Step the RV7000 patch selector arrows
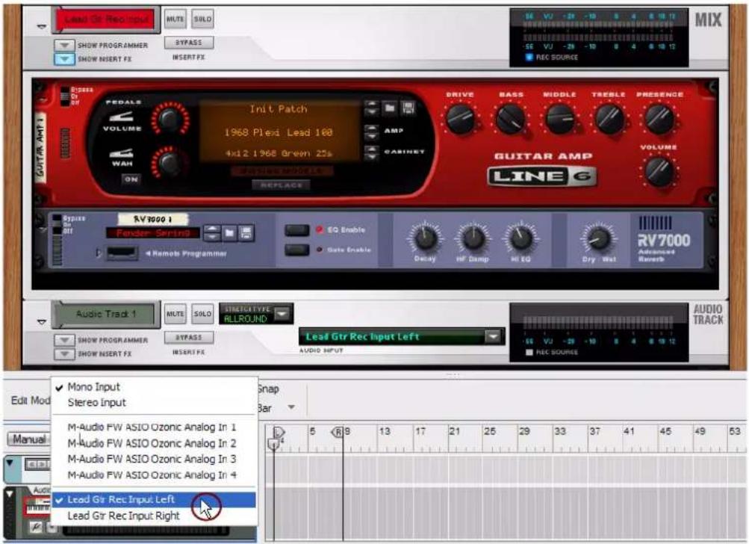Screen dimensions: 749x544 click(211, 233)
